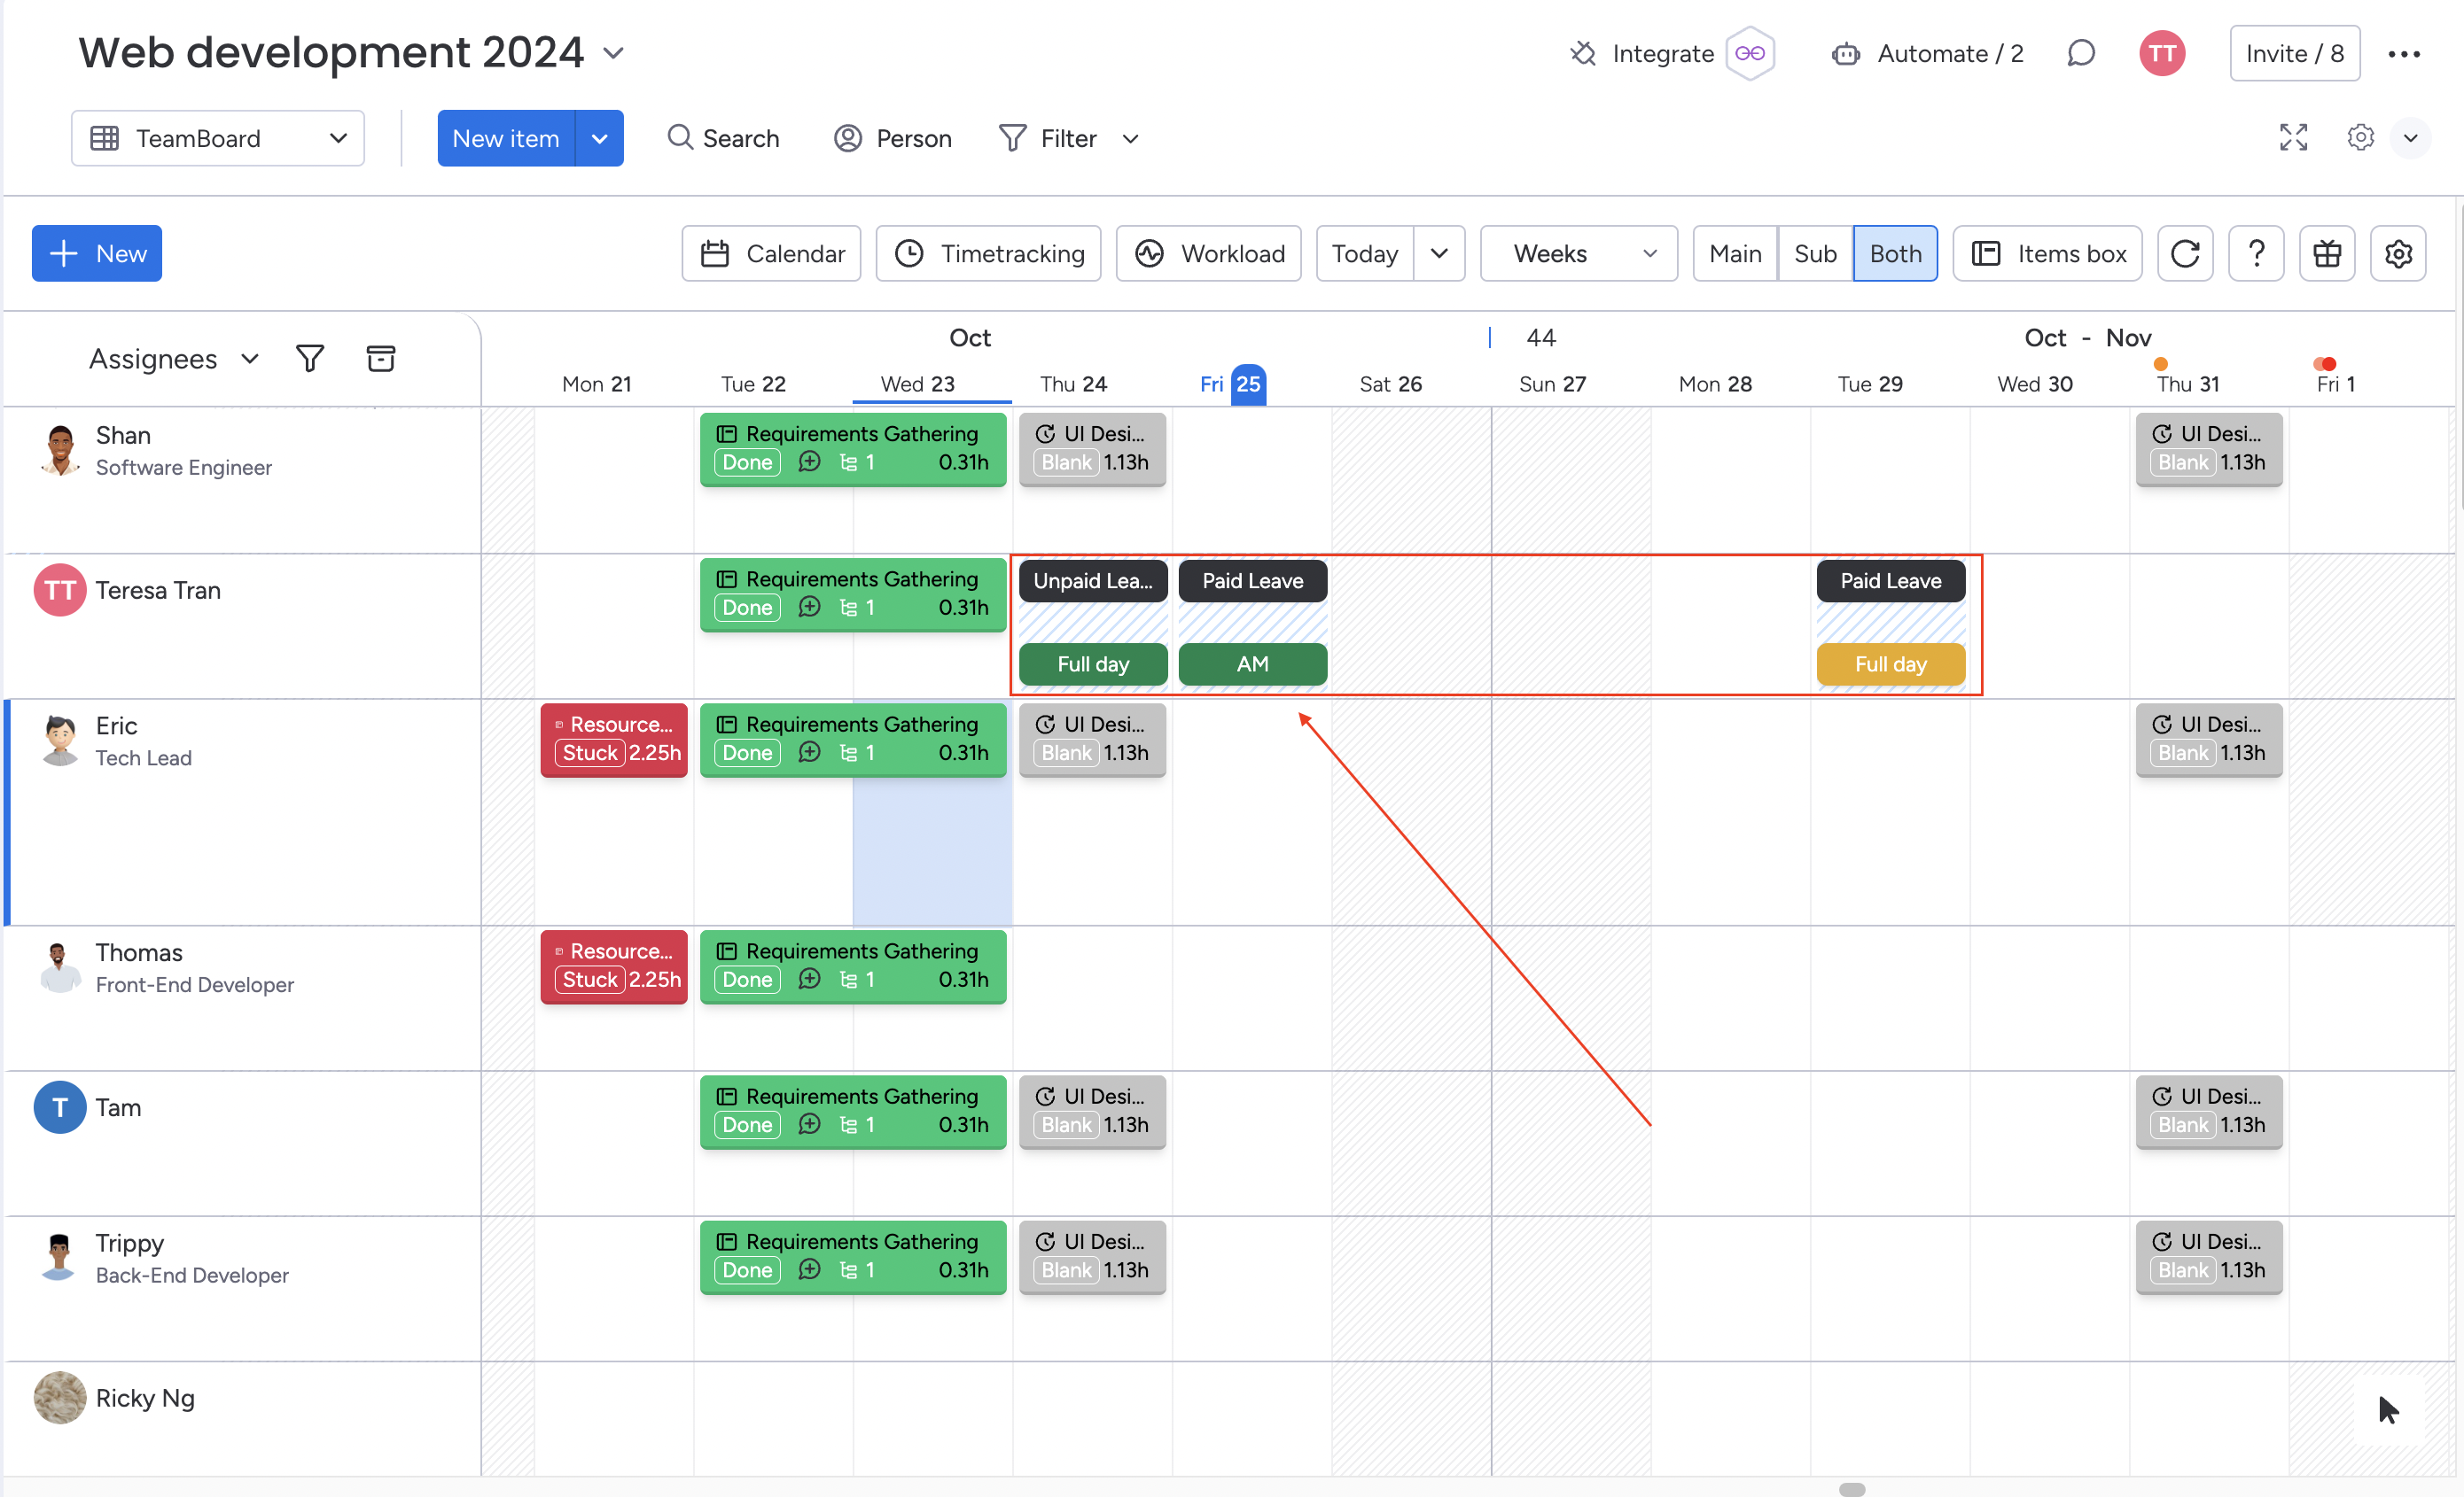Expand the New item dropdown arrow
Image resolution: width=2464 pixels, height=1497 pixels.
point(600,138)
